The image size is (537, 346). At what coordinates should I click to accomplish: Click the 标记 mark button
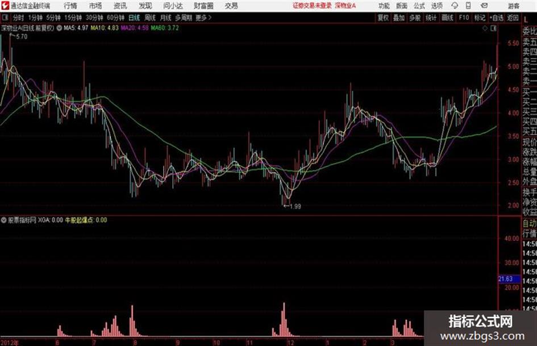click(x=480, y=18)
